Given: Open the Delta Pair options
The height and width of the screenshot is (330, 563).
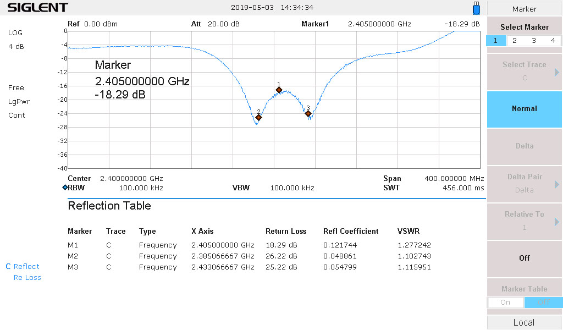Looking at the screenshot, I should (x=525, y=183).
